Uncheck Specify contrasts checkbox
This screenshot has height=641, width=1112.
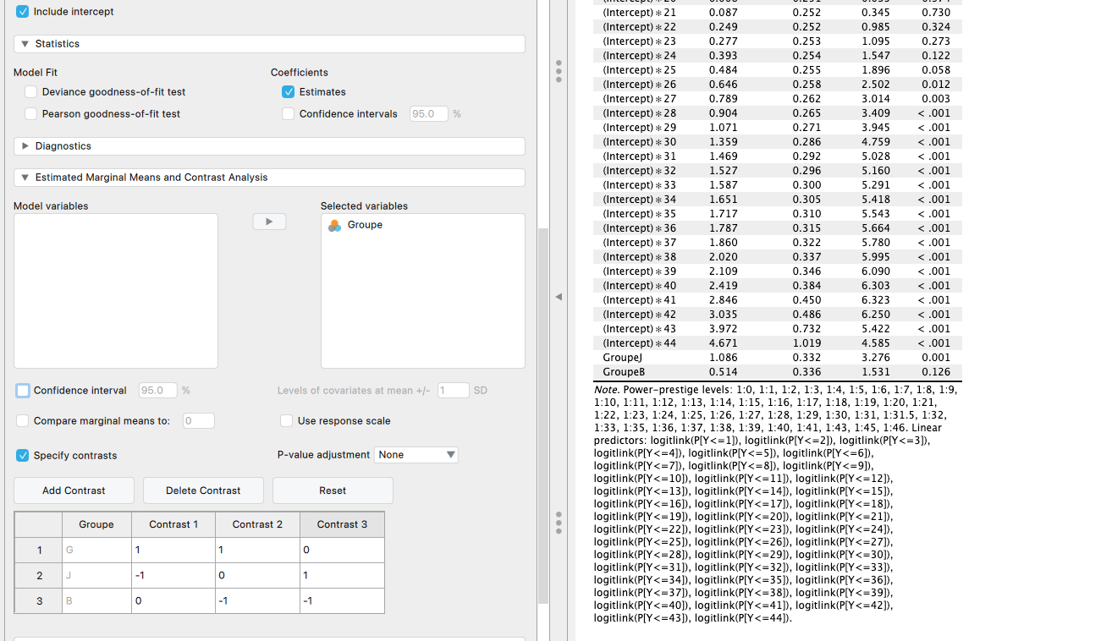(x=23, y=456)
